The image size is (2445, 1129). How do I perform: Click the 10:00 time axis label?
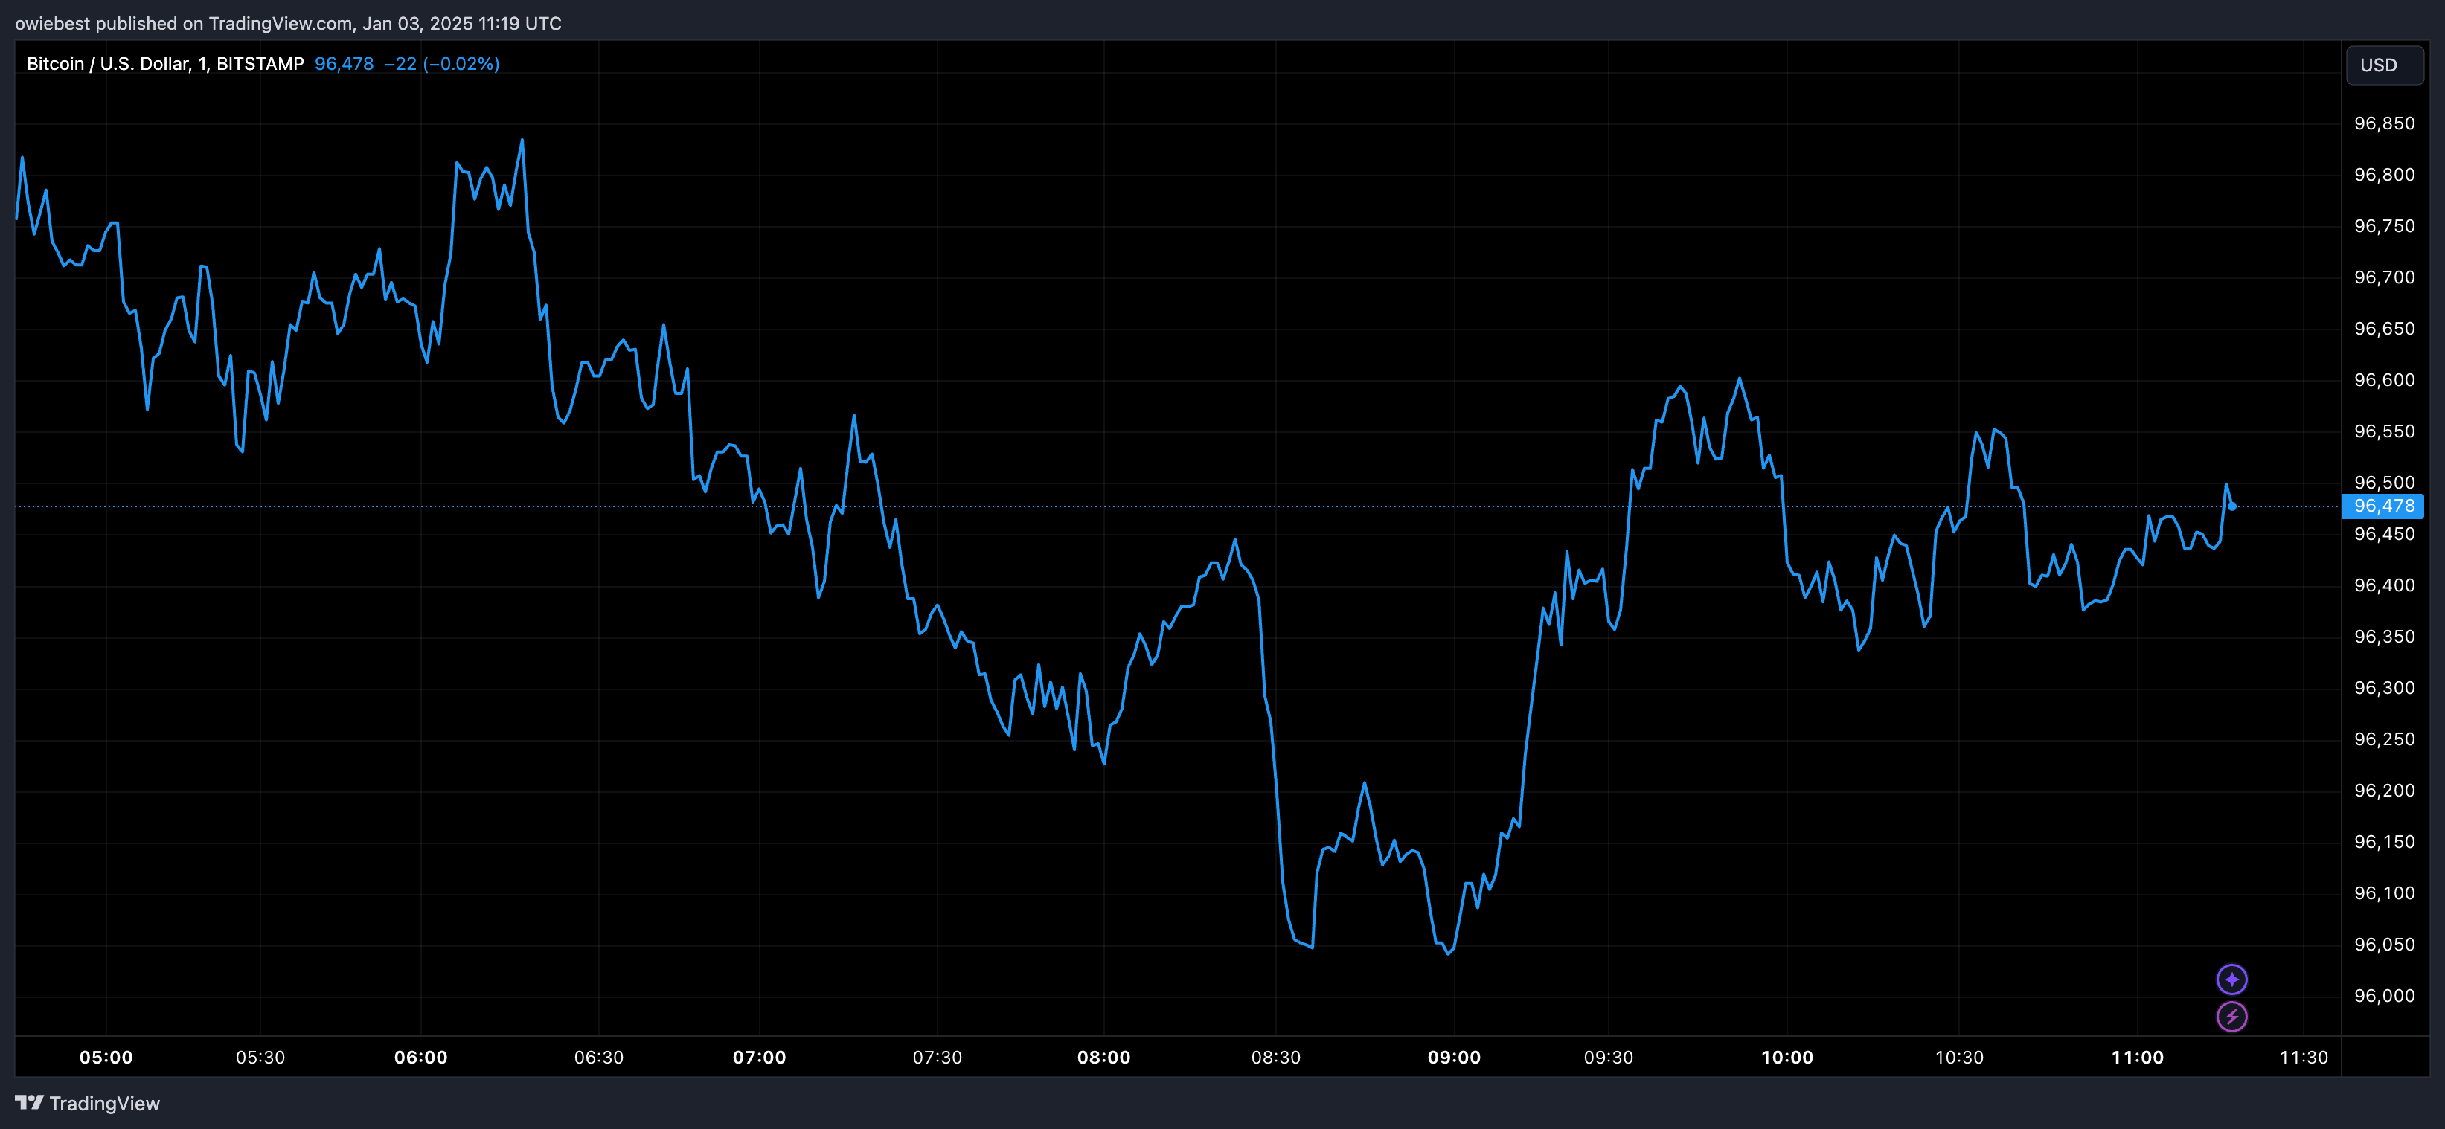coord(1787,1057)
